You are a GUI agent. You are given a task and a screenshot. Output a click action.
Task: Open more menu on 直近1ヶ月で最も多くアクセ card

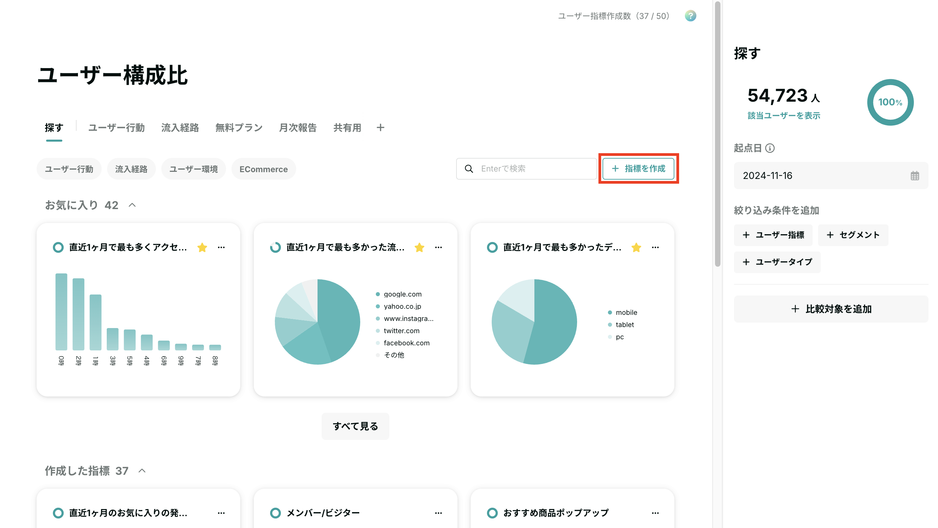point(221,247)
